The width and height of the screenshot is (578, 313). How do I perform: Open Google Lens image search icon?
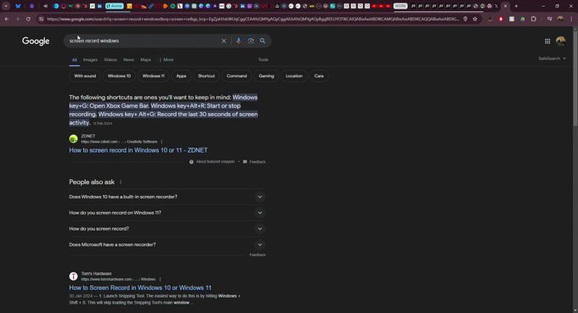(x=251, y=41)
